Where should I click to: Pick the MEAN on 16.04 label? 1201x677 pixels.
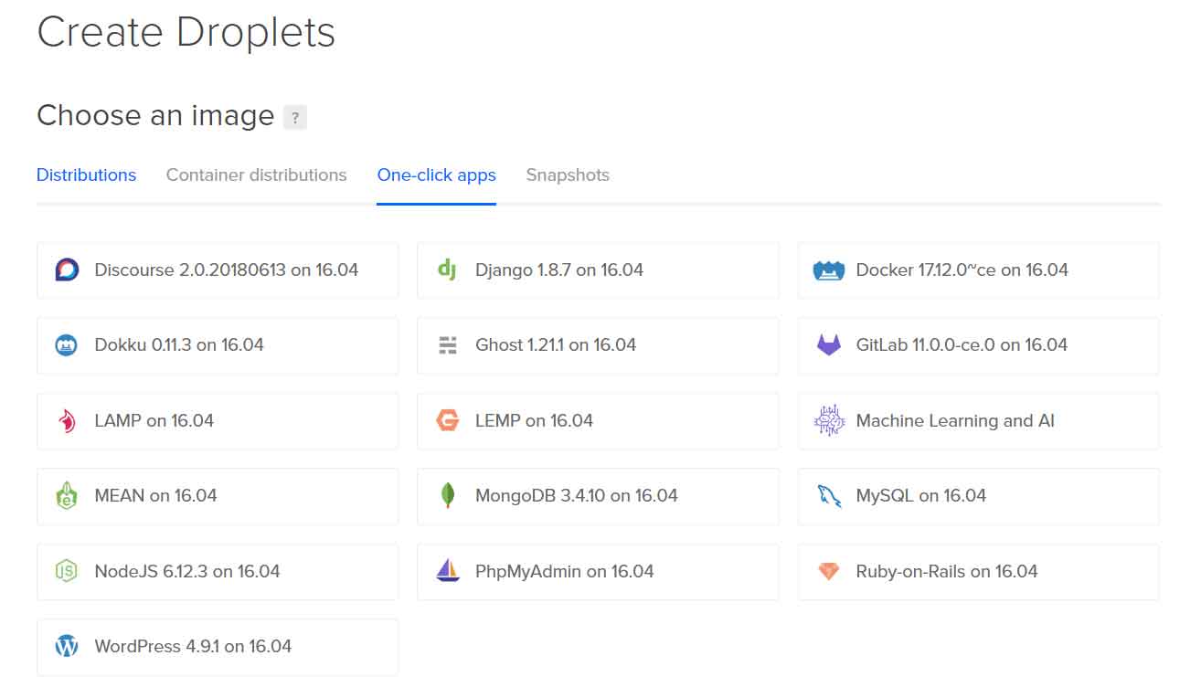click(x=155, y=496)
